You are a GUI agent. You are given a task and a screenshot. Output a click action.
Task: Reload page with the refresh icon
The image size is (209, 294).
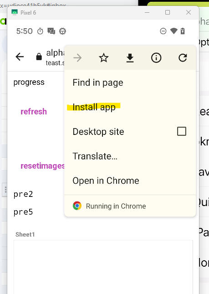point(183,58)
